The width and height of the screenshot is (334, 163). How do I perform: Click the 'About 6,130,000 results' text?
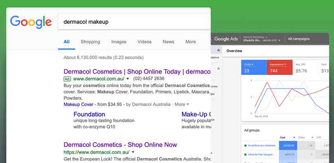[103, 58]
